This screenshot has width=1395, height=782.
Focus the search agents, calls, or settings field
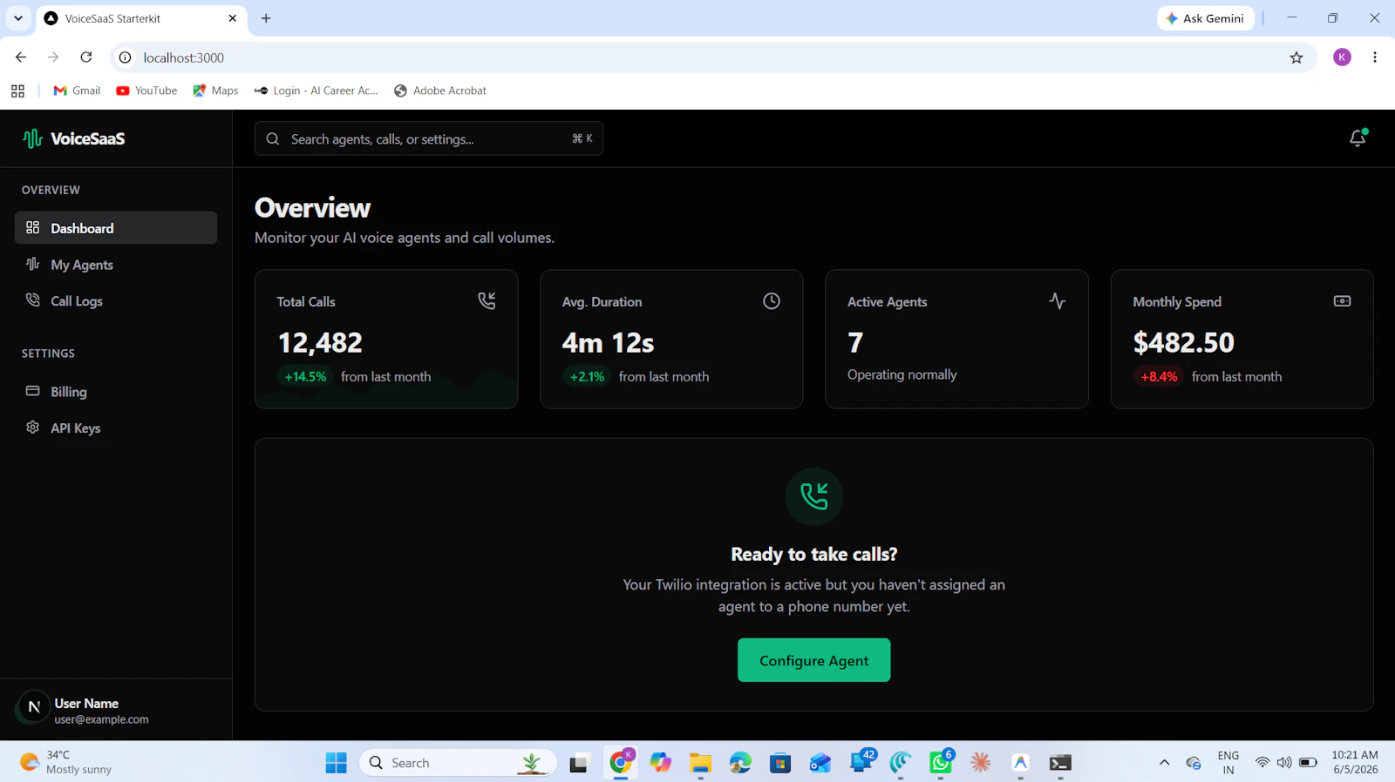click(x=429, y=138)
